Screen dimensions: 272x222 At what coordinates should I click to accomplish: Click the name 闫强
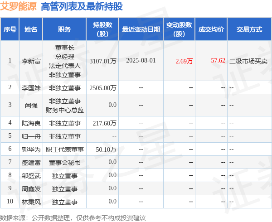tap(31, 106)
